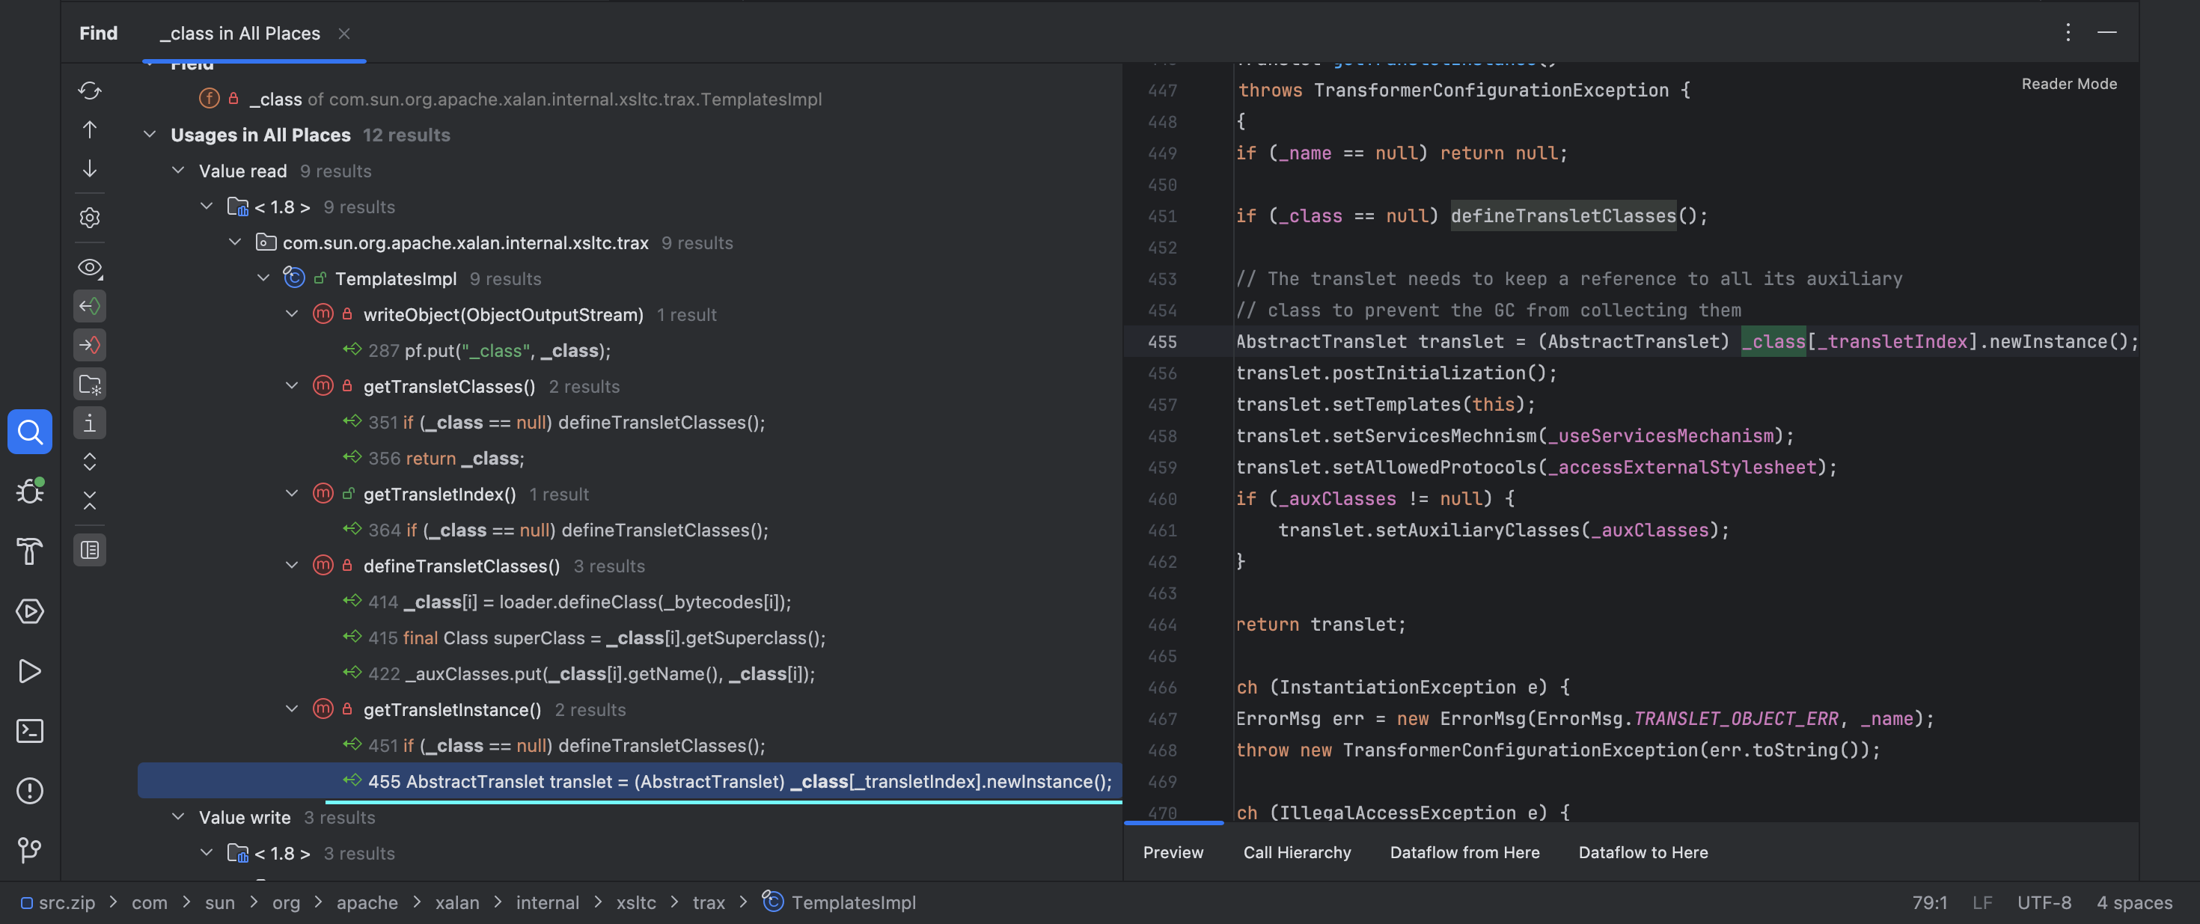2200x924 pixels.
Task: Toggle the Preview usages eye icon
Action: pyautogui.click(x=90, y=267)
